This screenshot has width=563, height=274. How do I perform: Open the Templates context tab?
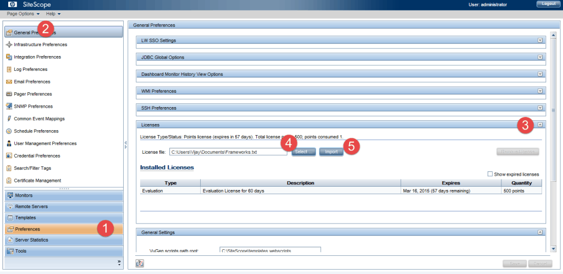(x=64, y=217)
